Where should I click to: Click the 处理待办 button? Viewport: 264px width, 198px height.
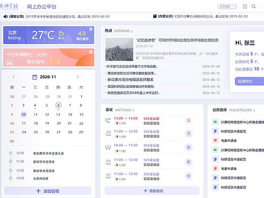(x=249, y=81)
